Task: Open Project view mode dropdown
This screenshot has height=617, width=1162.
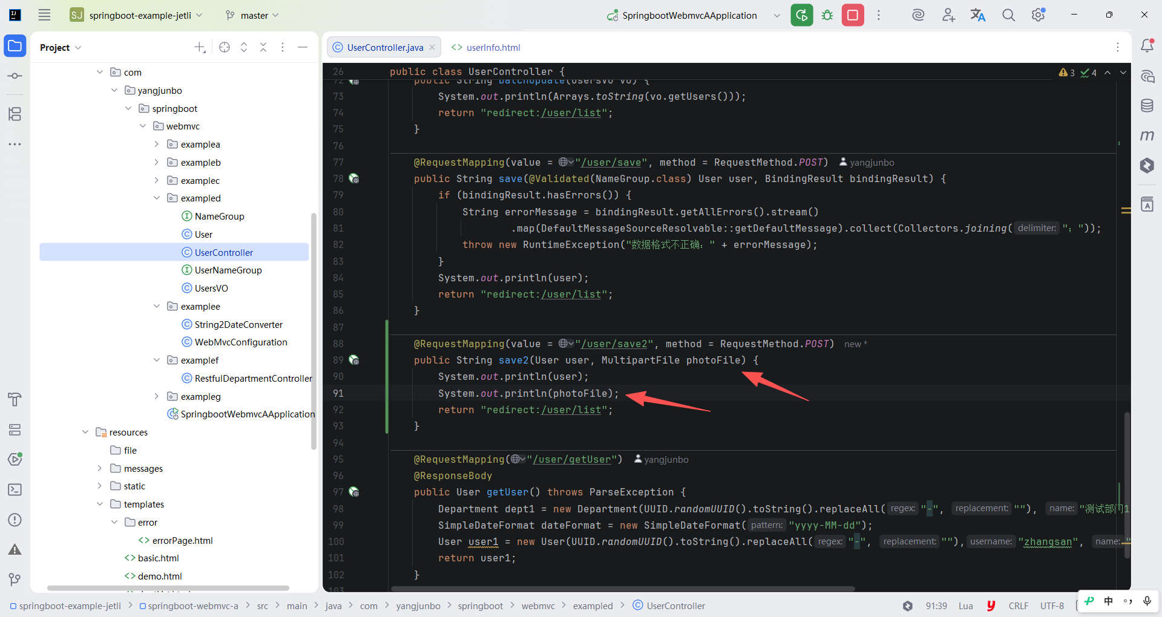Action: [x=61, y=47]
